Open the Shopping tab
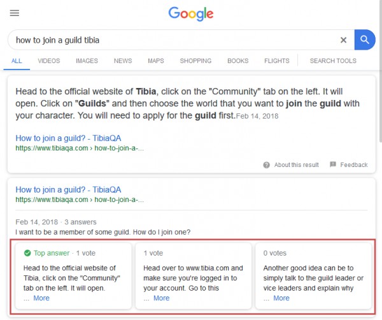Screen dimensions: 382x320 [195, 61]
